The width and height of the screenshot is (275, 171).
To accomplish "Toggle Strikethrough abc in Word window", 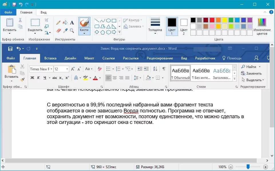I will (x=55, y=77).
